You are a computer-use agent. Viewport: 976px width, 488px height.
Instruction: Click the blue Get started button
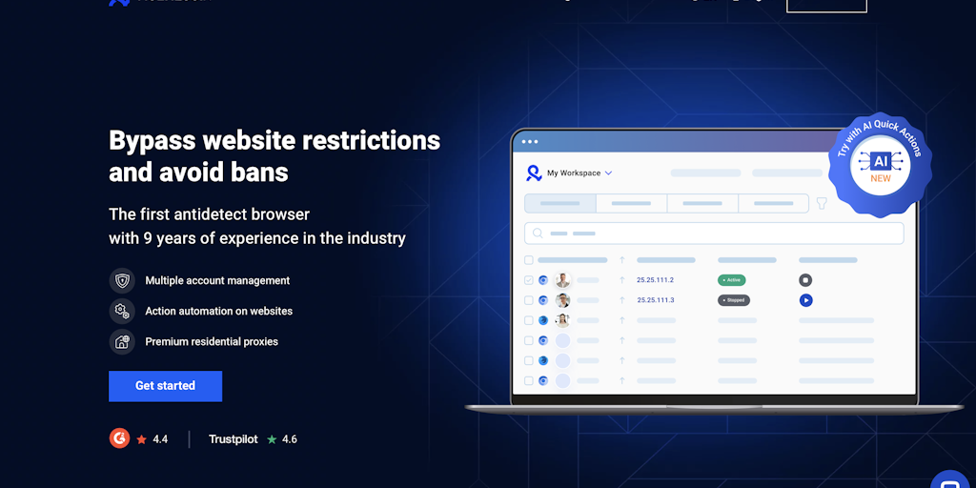coord(165,386)
